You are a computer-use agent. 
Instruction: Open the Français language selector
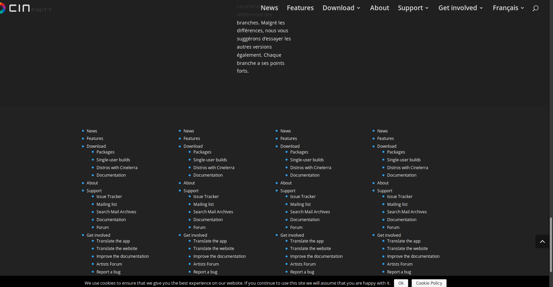[x=508, y=8]
